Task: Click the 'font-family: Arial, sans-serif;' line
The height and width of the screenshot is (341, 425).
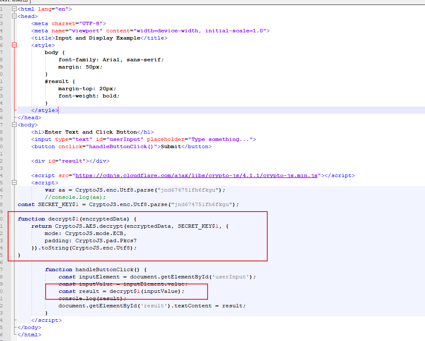Action: tap(111, 60)
